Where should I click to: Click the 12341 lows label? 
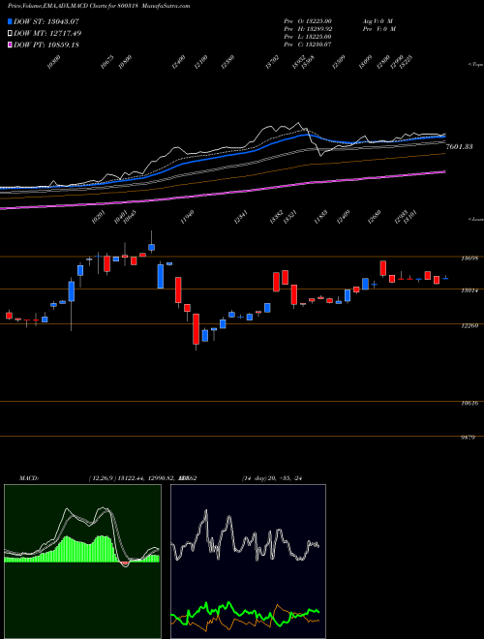tap(241, 218)
